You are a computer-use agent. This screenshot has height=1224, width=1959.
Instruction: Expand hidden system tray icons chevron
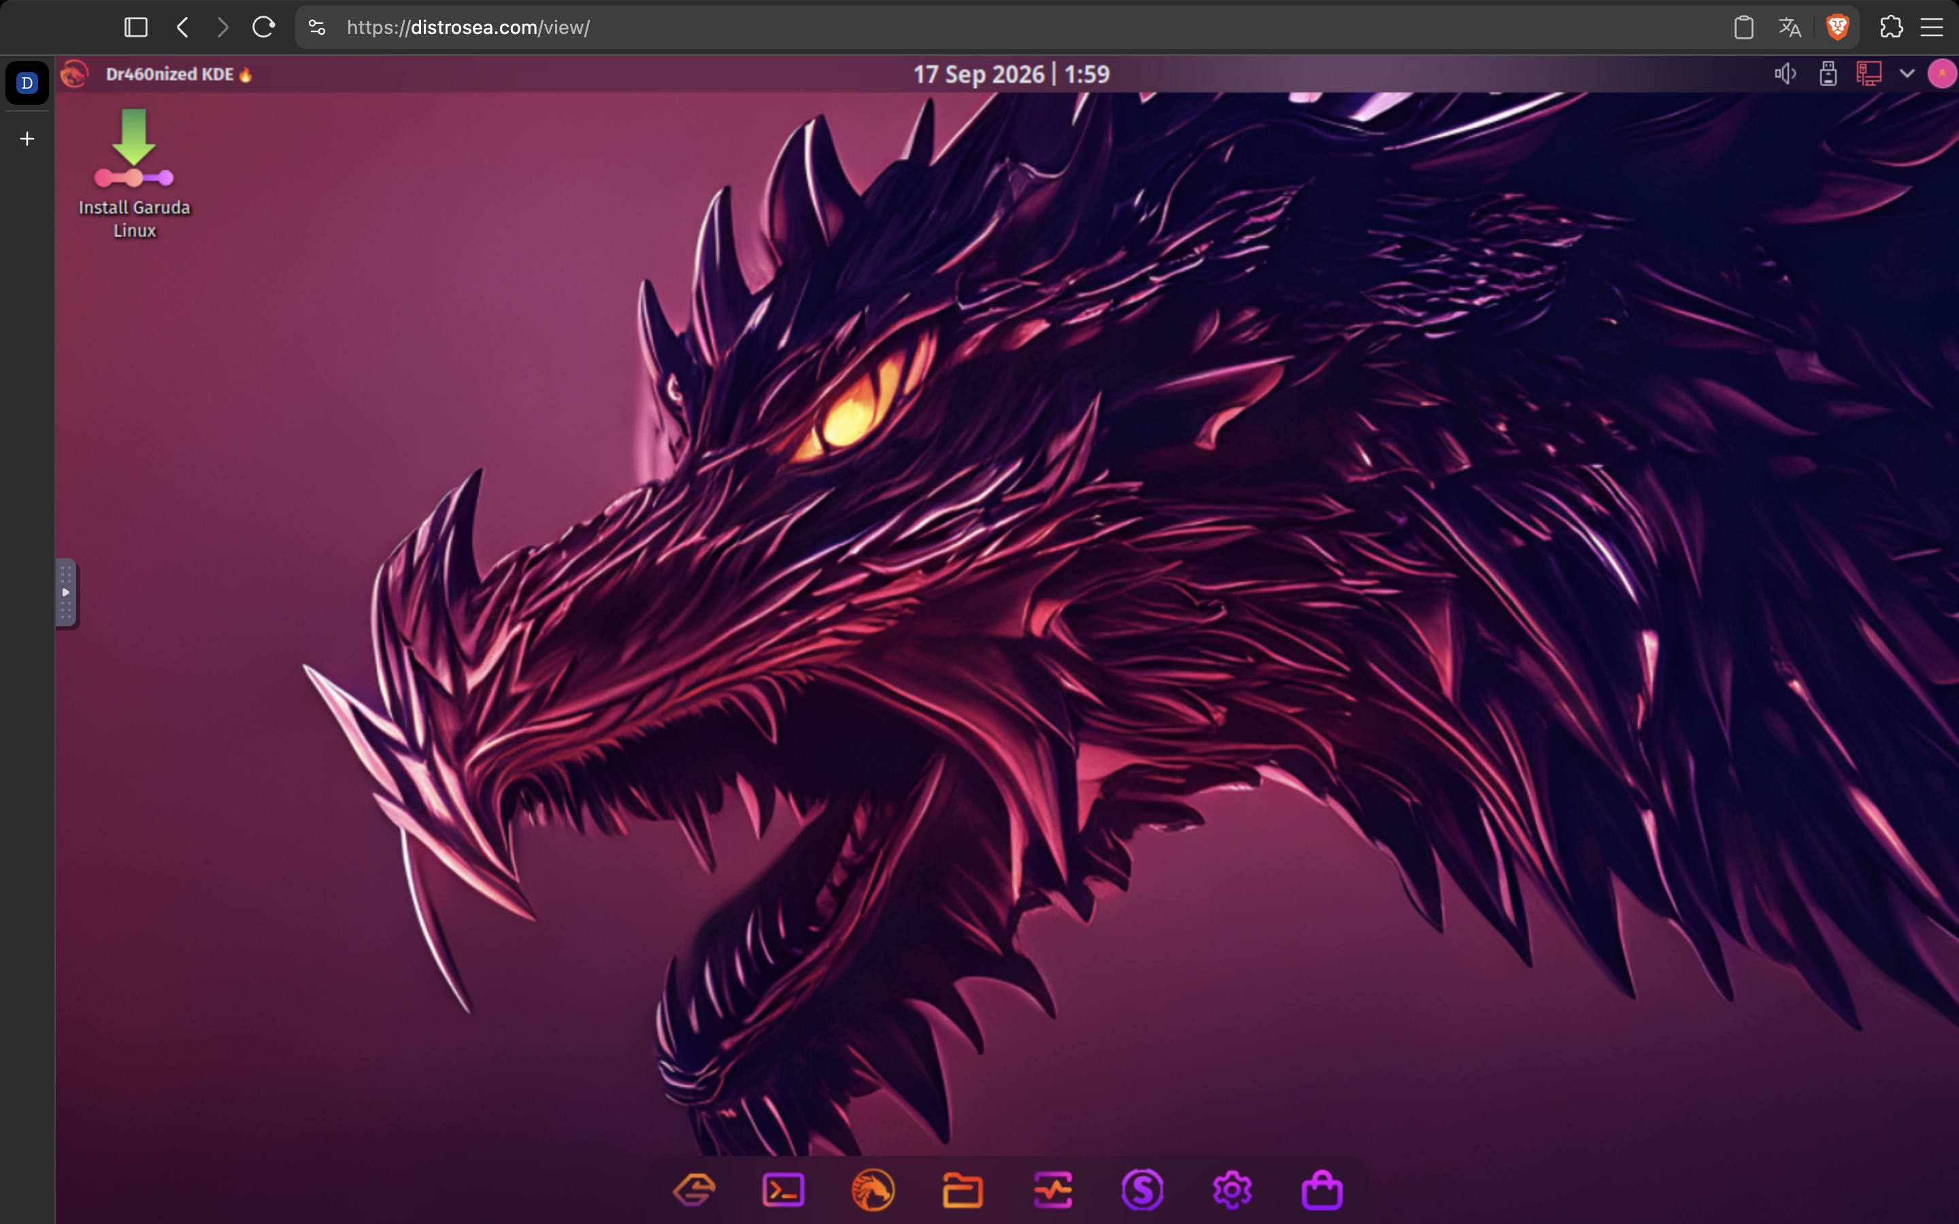[1907, 73]
